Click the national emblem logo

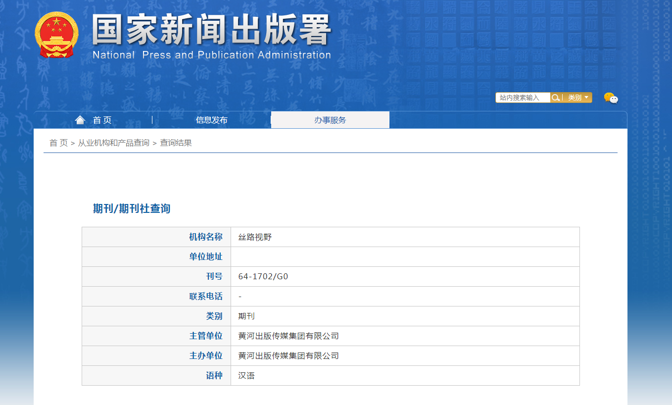(56, 35)
